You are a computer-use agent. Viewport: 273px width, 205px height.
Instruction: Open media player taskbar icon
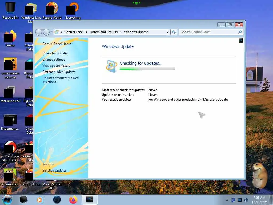click(39, 200)
